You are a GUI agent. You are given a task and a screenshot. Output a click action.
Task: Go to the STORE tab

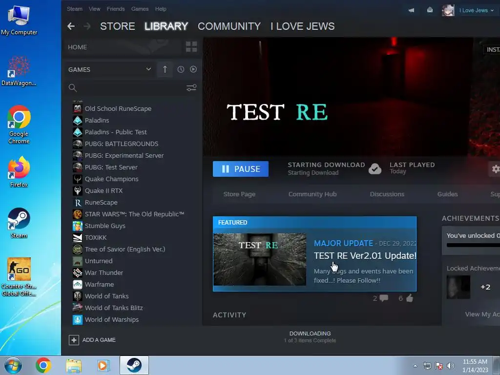coord(118,26)
